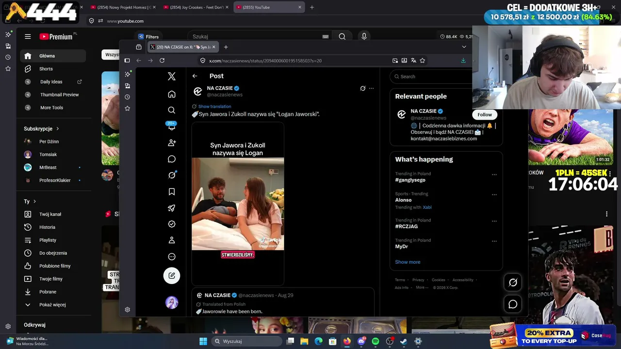Screen dimensions: 621x349
Task: Open YouTube hamburger guide menu
Action: [x=28, y=36]
